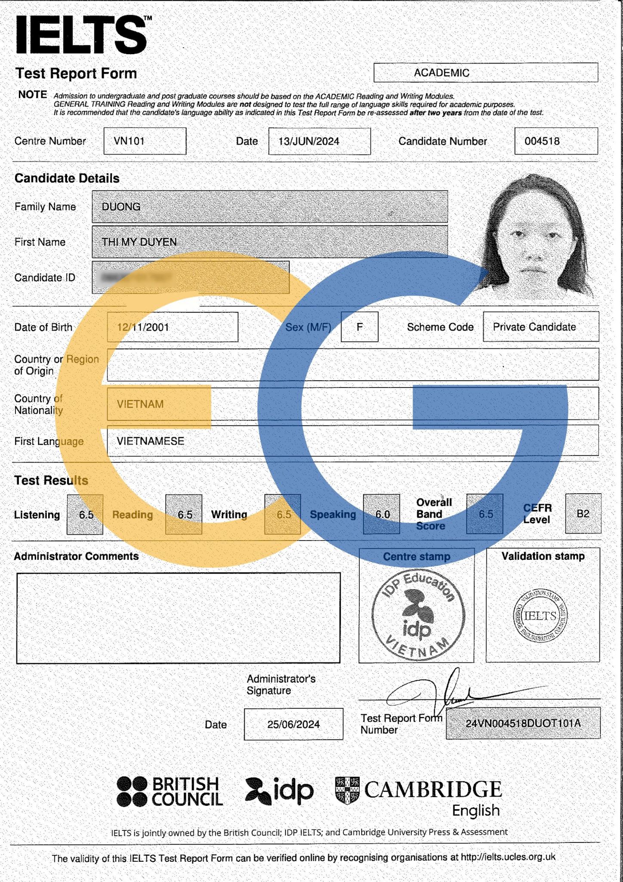Click the Listening score box
The width and height of the screenshot is (623, 882).
point(85,514)
